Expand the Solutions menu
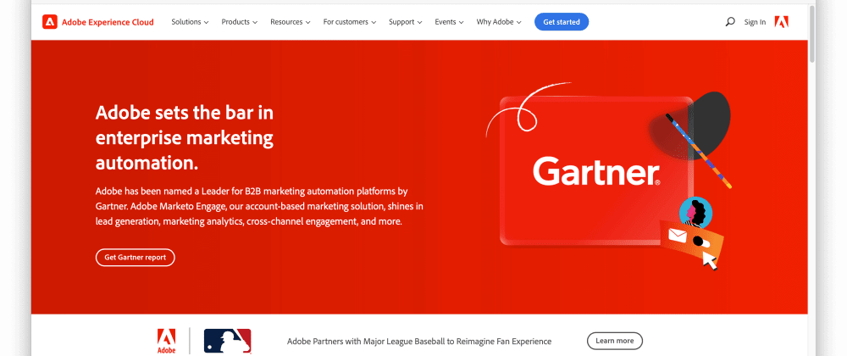847x356 pixels. click(190, 22)
